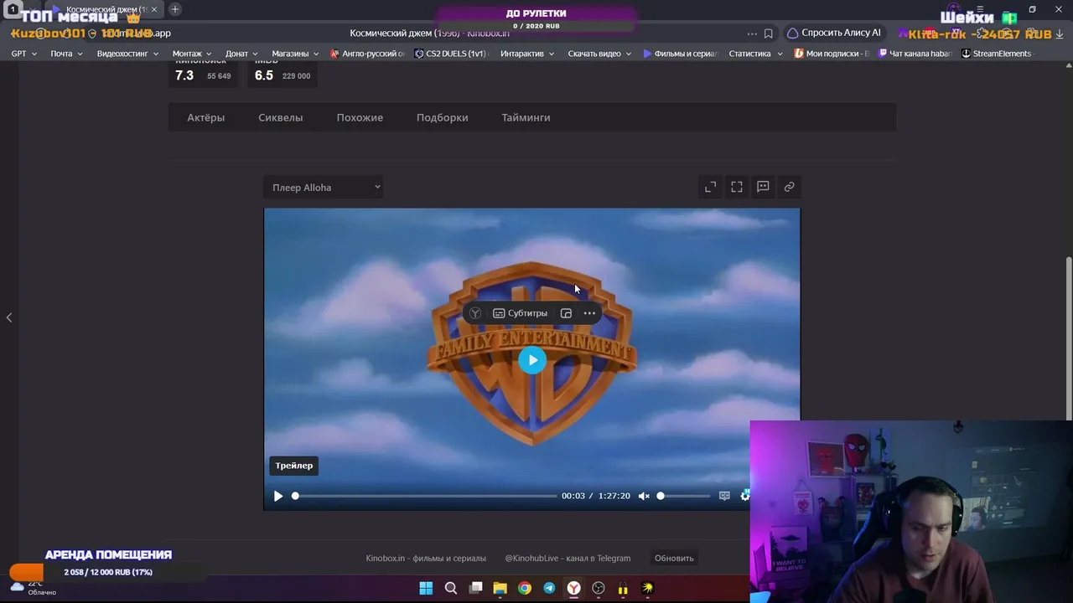Seek on the video progress bar
1073x603 pixels.
(426, 496)
